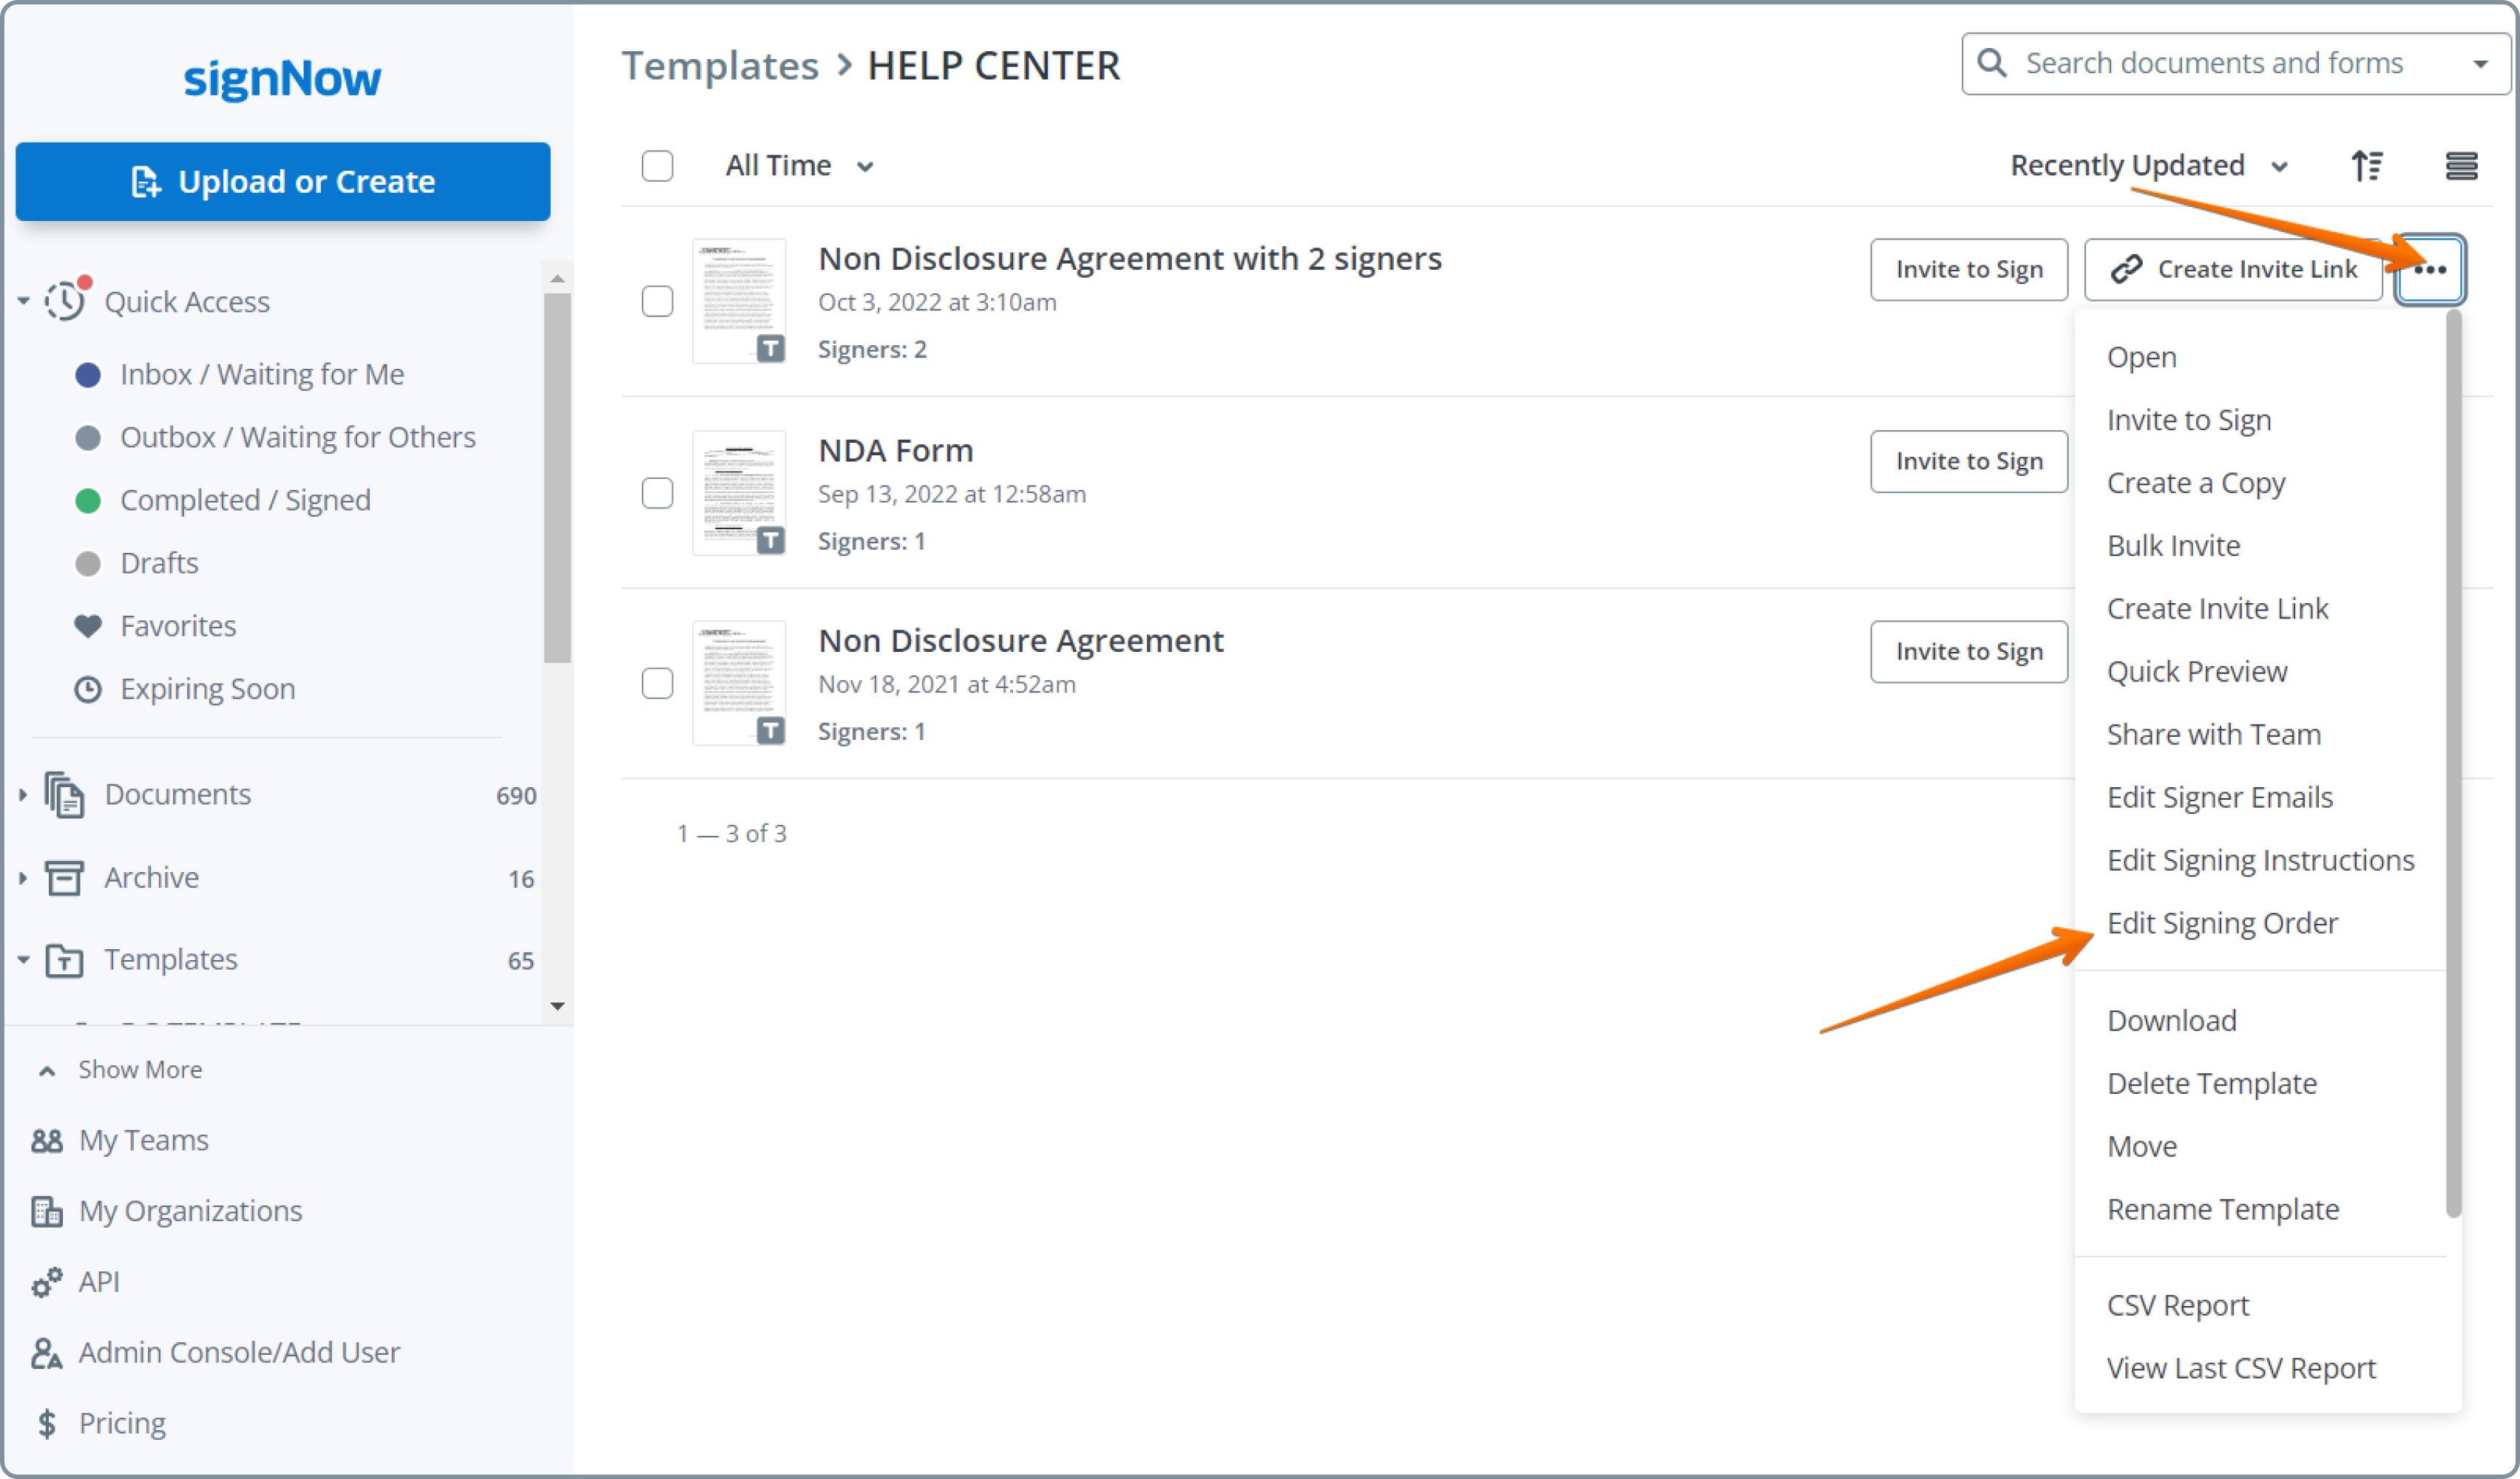Open the All Time filter dropdown
Image resolution: width=2520 pixels, height=1479 pixels.
799,165
